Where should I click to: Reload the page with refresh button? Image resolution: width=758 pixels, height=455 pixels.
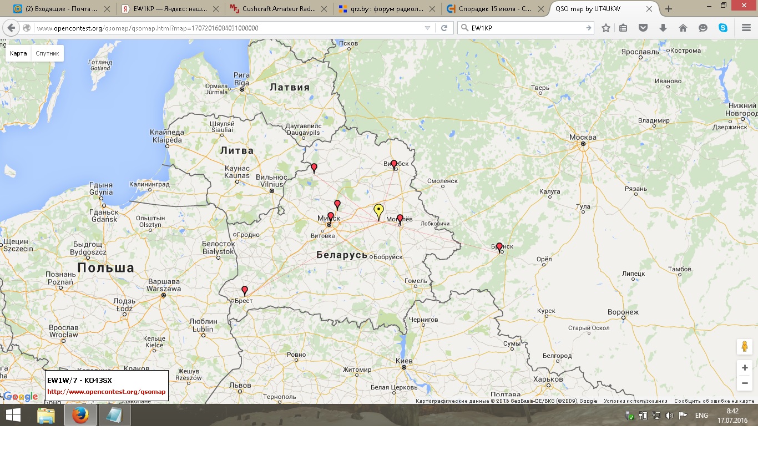tap(444, 28)
